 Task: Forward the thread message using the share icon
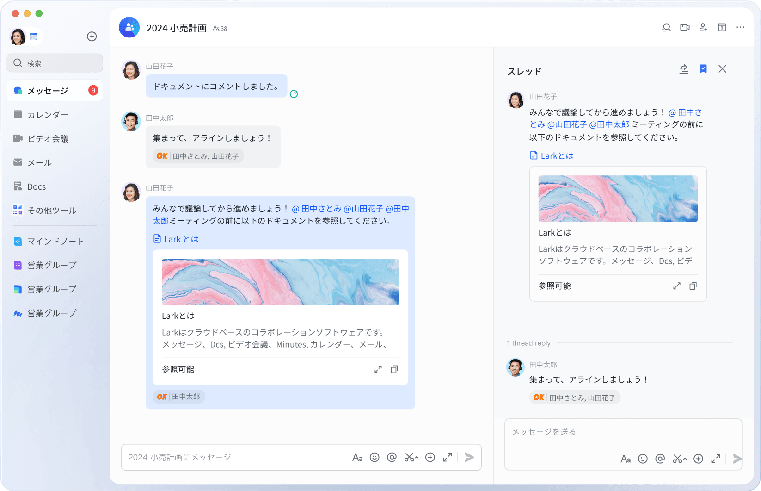(x=684, y=68)
